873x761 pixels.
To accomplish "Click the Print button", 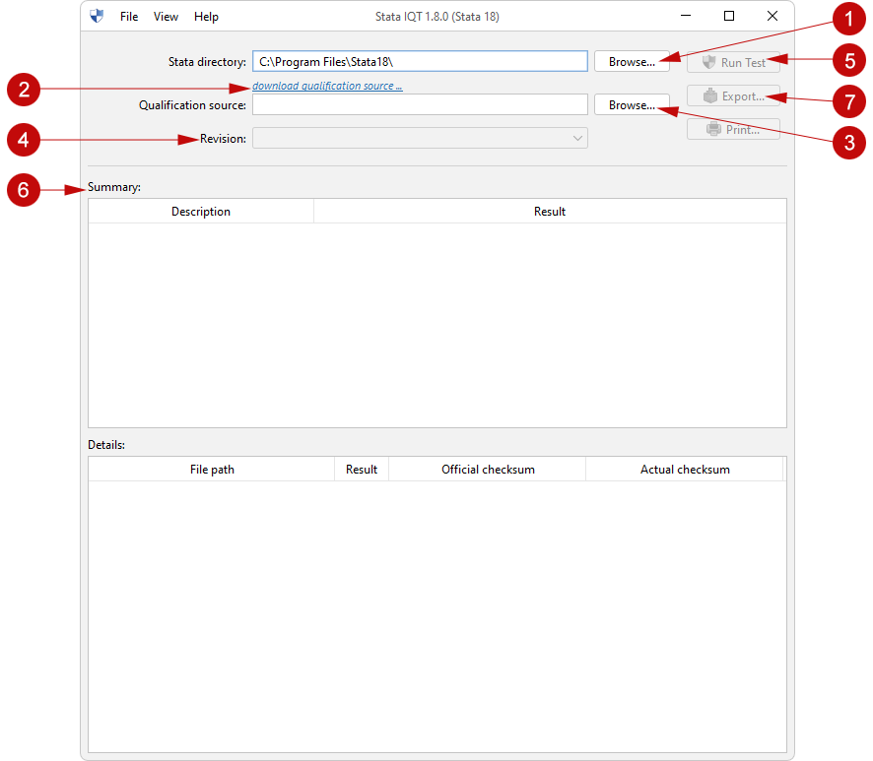I will [x=733, y=129].
